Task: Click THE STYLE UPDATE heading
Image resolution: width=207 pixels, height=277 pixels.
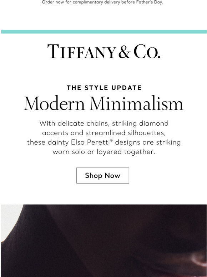Action: point(104,88)
